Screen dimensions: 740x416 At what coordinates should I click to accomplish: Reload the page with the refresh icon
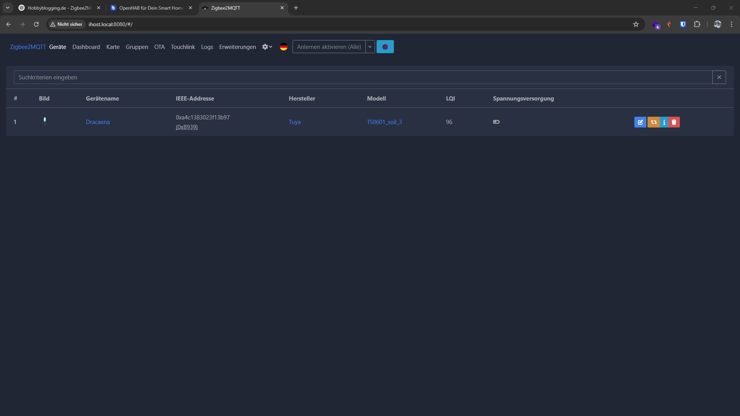(36, 24)
